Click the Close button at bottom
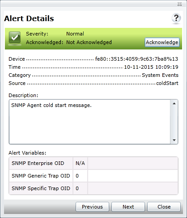The image size is (187, 218). [x=164, y=207]
